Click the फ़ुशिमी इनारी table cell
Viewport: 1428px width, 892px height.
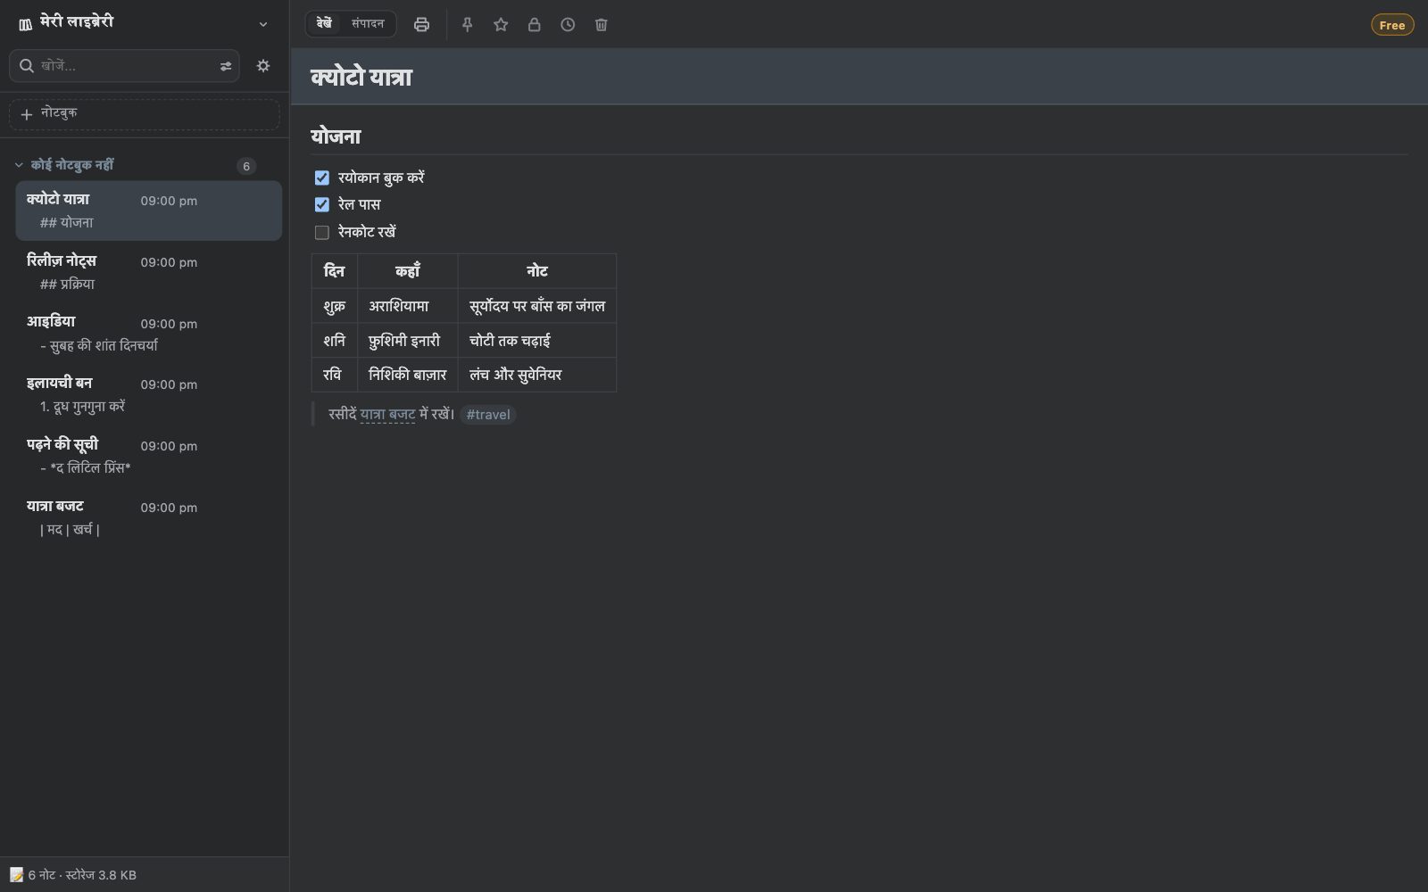pyautogui.click(x=408, y=341)
